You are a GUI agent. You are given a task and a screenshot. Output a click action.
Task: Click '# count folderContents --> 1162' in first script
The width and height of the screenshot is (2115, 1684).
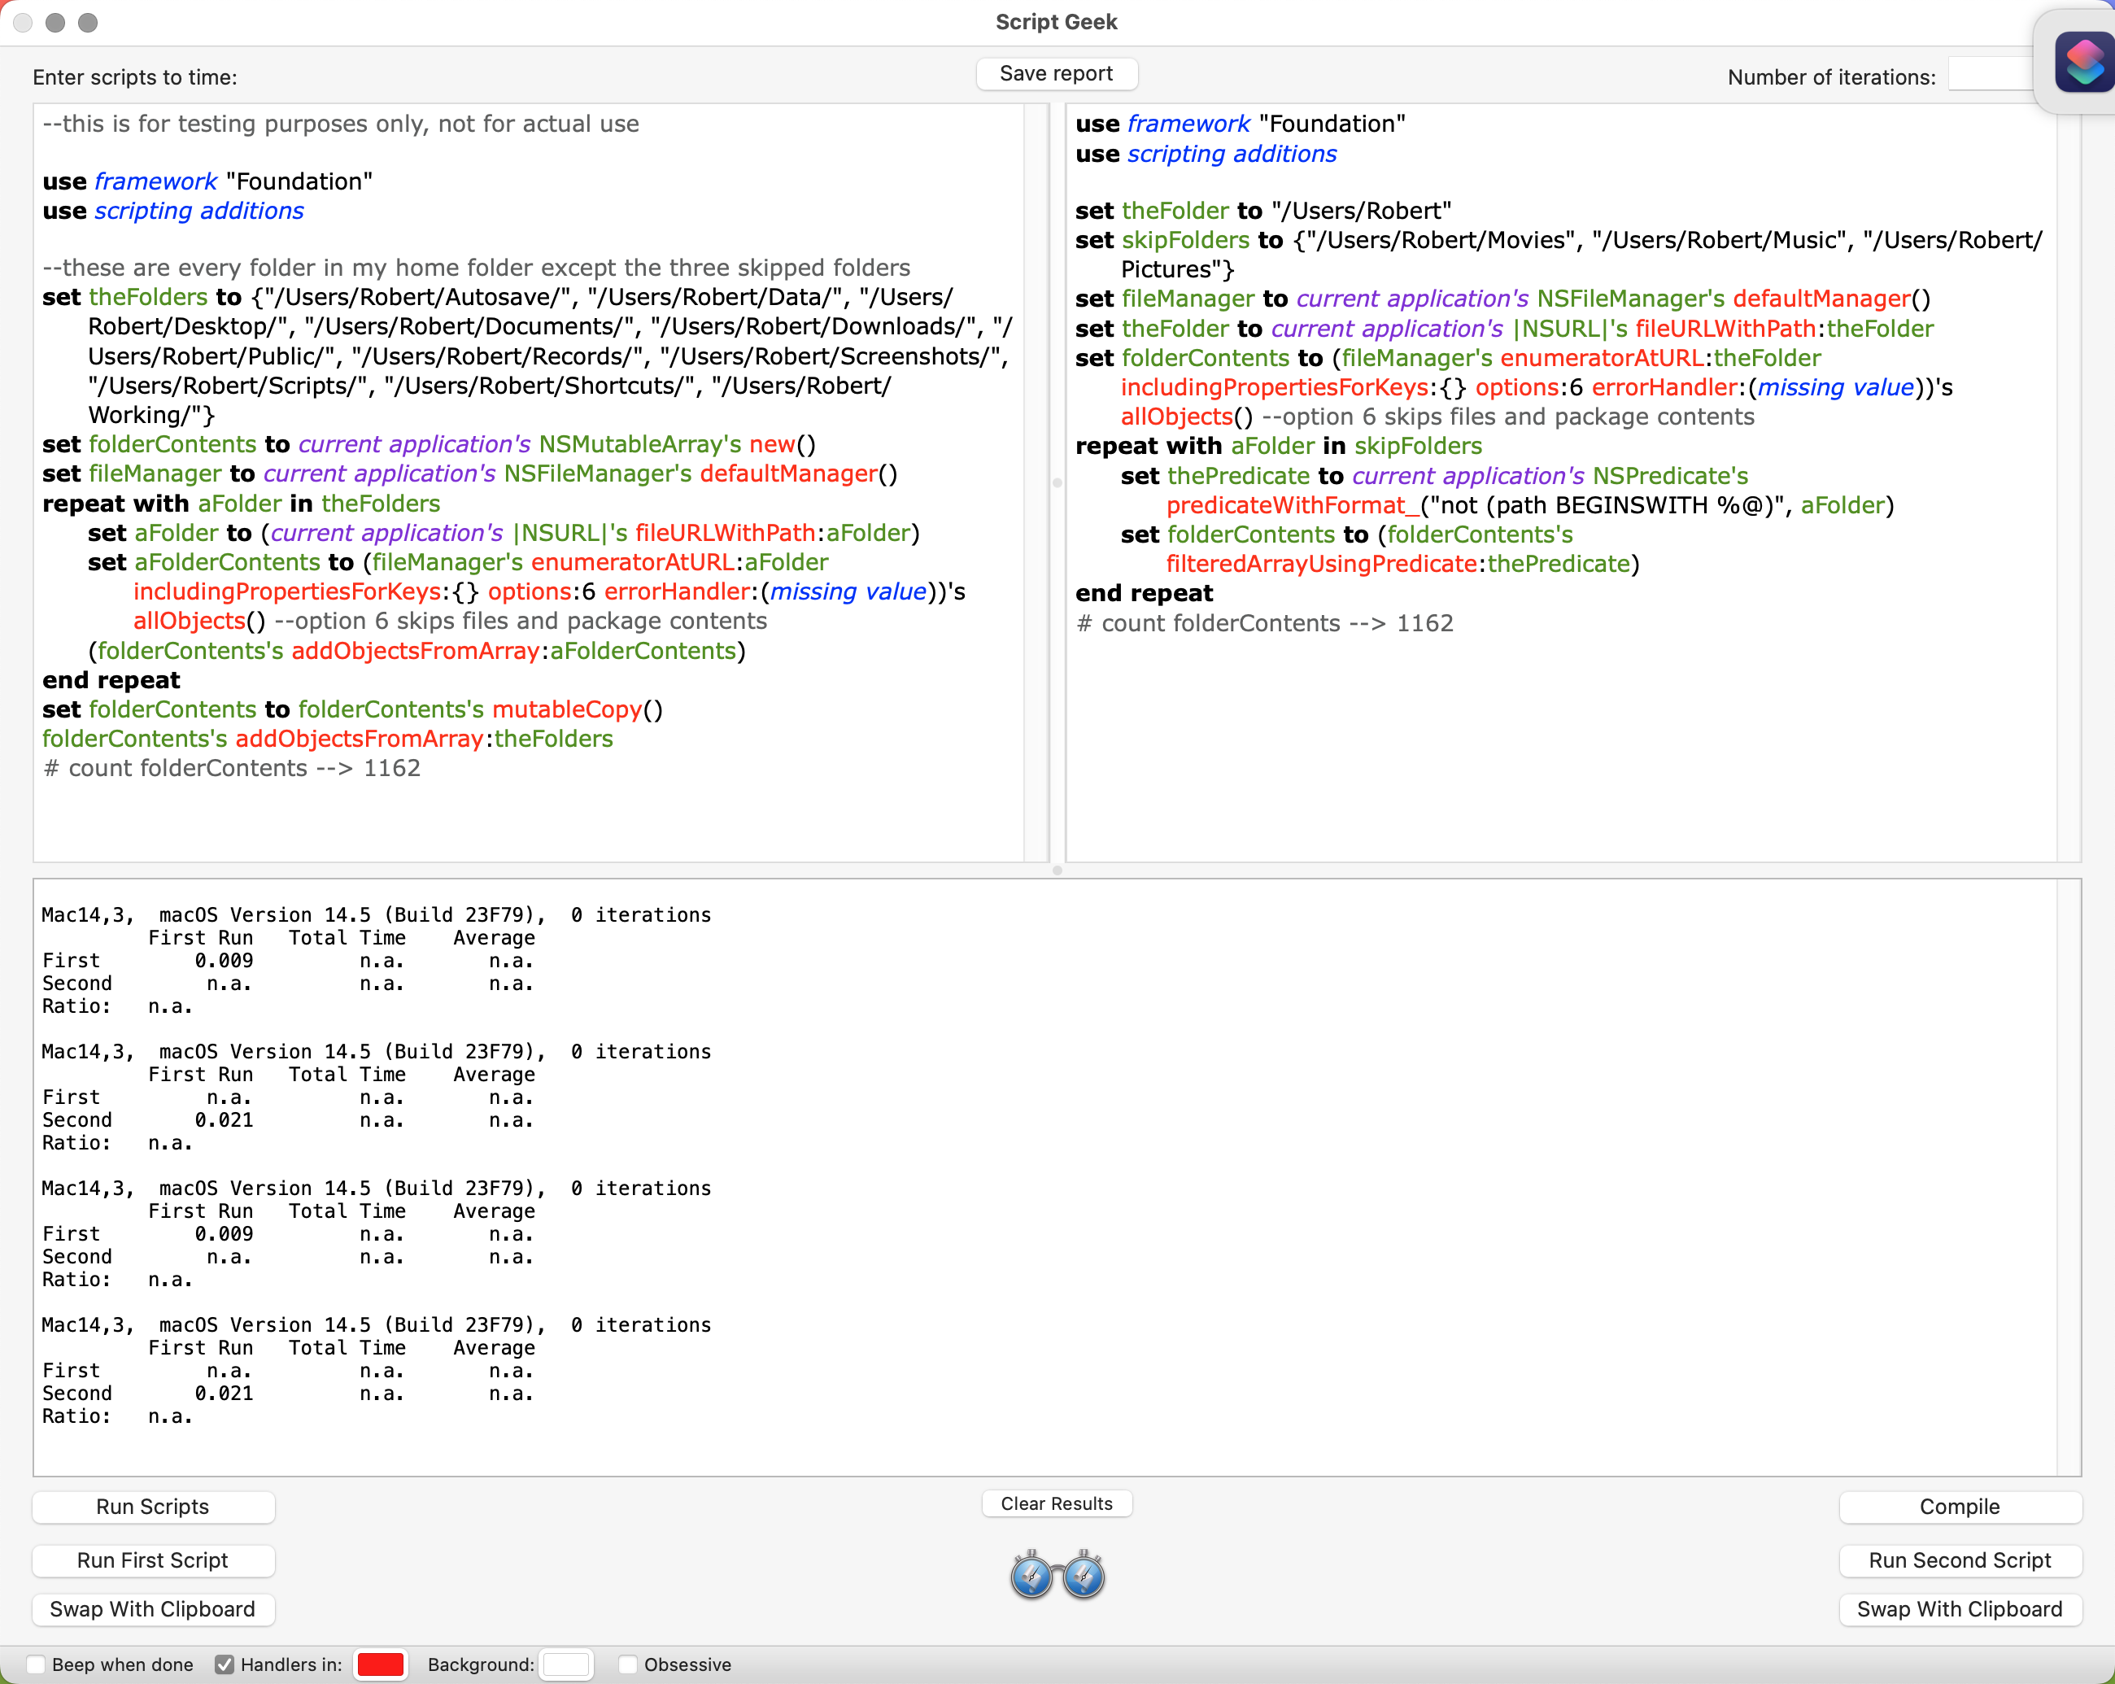(x=232, y=768)
